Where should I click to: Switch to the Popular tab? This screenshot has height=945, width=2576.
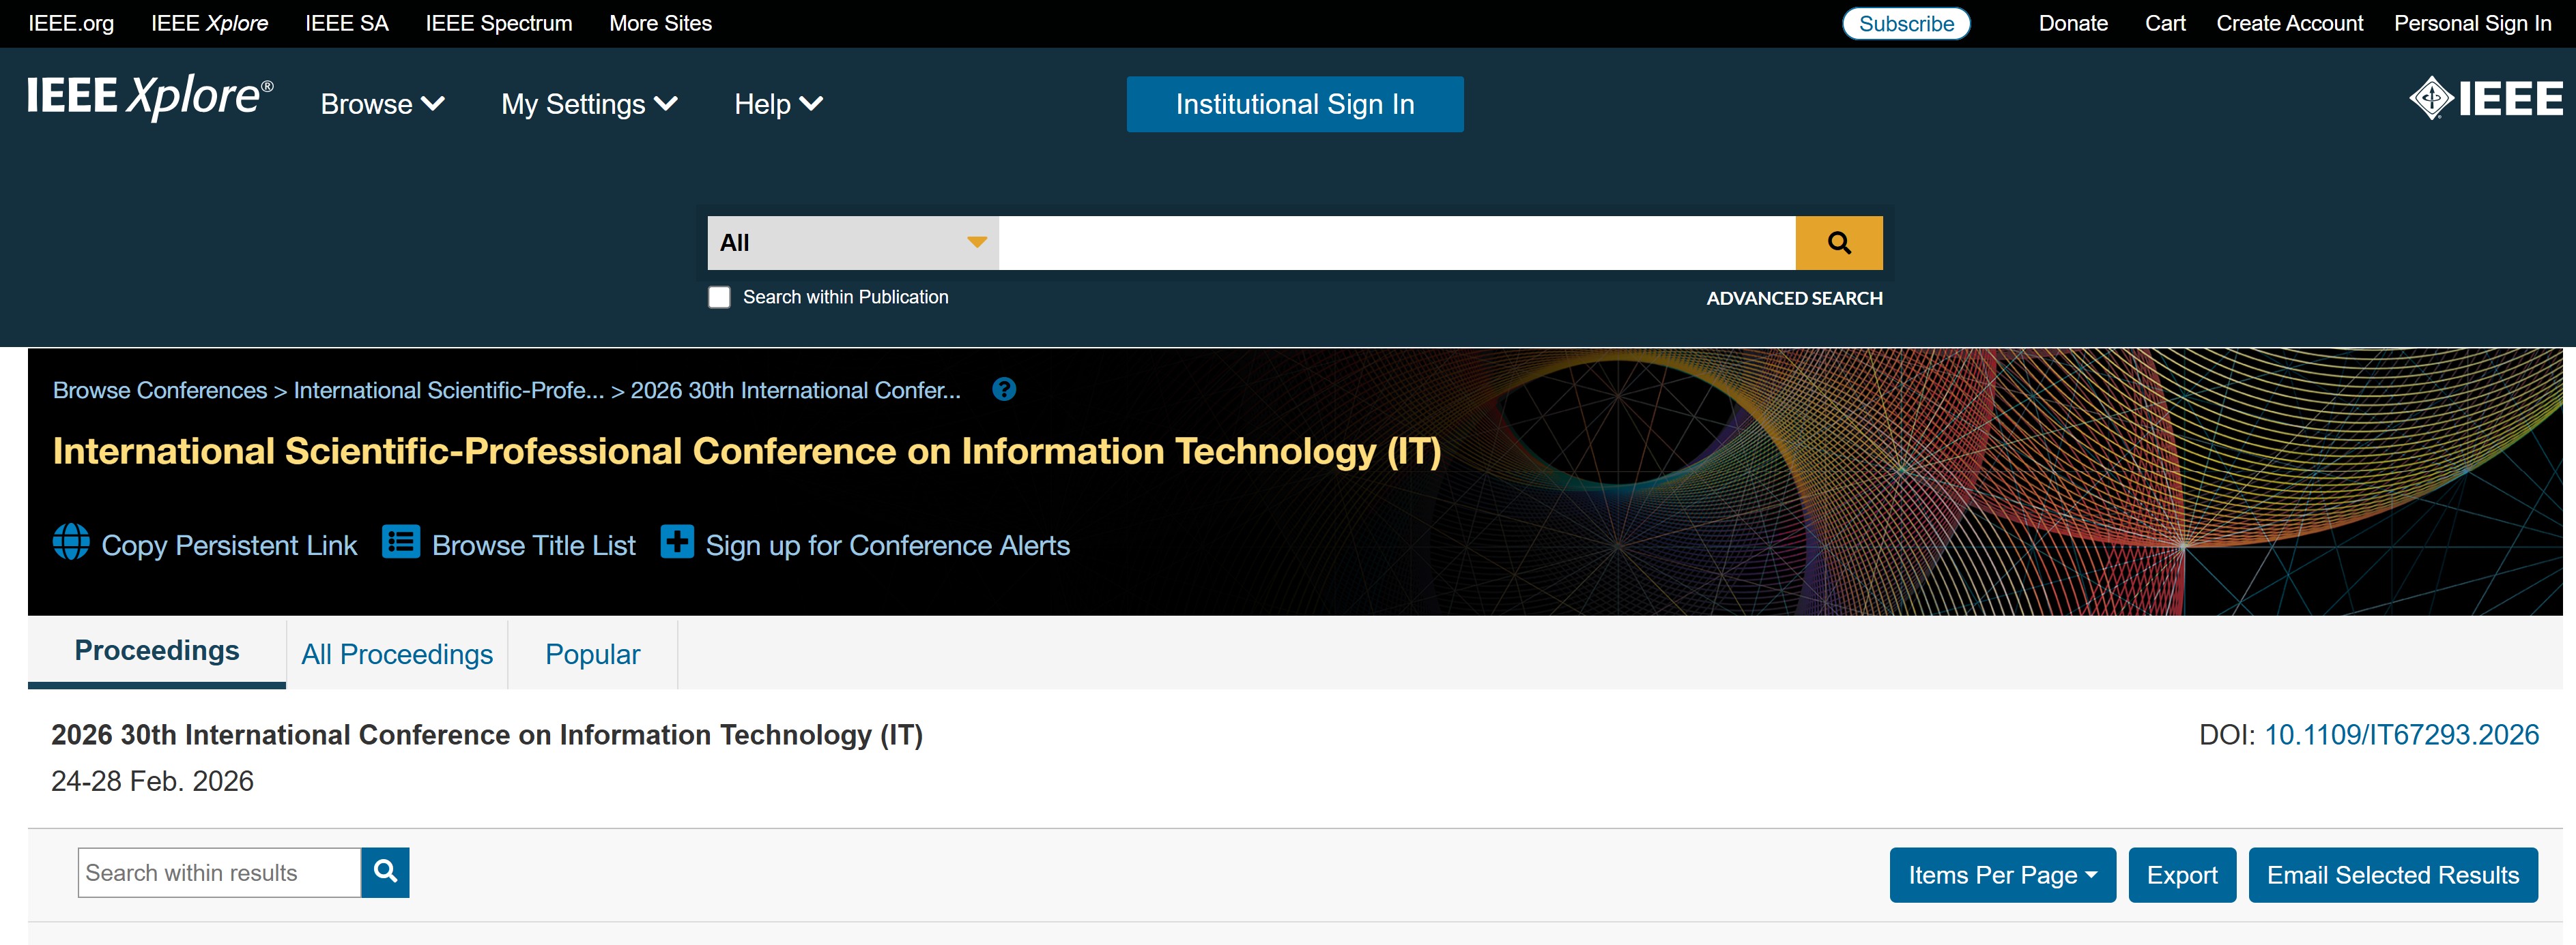pos(592,655)
